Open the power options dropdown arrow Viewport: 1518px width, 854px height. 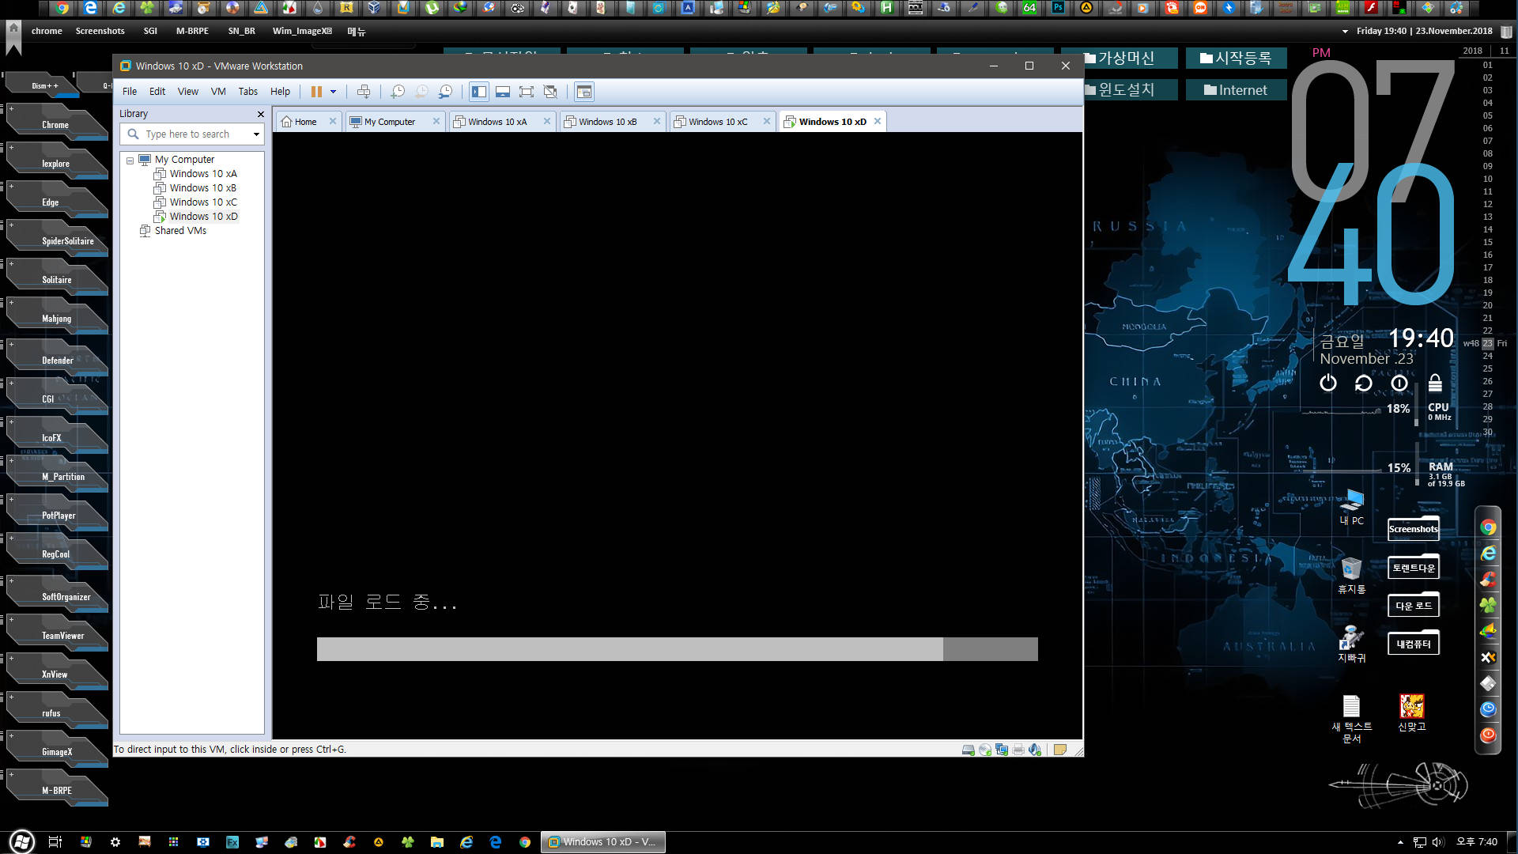[x=333, y=92]
